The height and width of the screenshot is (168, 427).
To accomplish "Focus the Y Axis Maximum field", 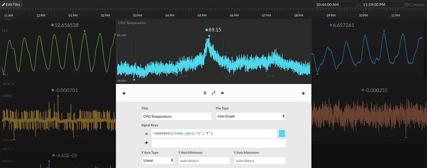I will pos(259,160).
